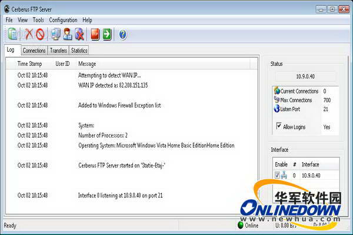Click the Current Connections globe icon
The height and width of the screenshot is (235, 353).
coord(277,90)
